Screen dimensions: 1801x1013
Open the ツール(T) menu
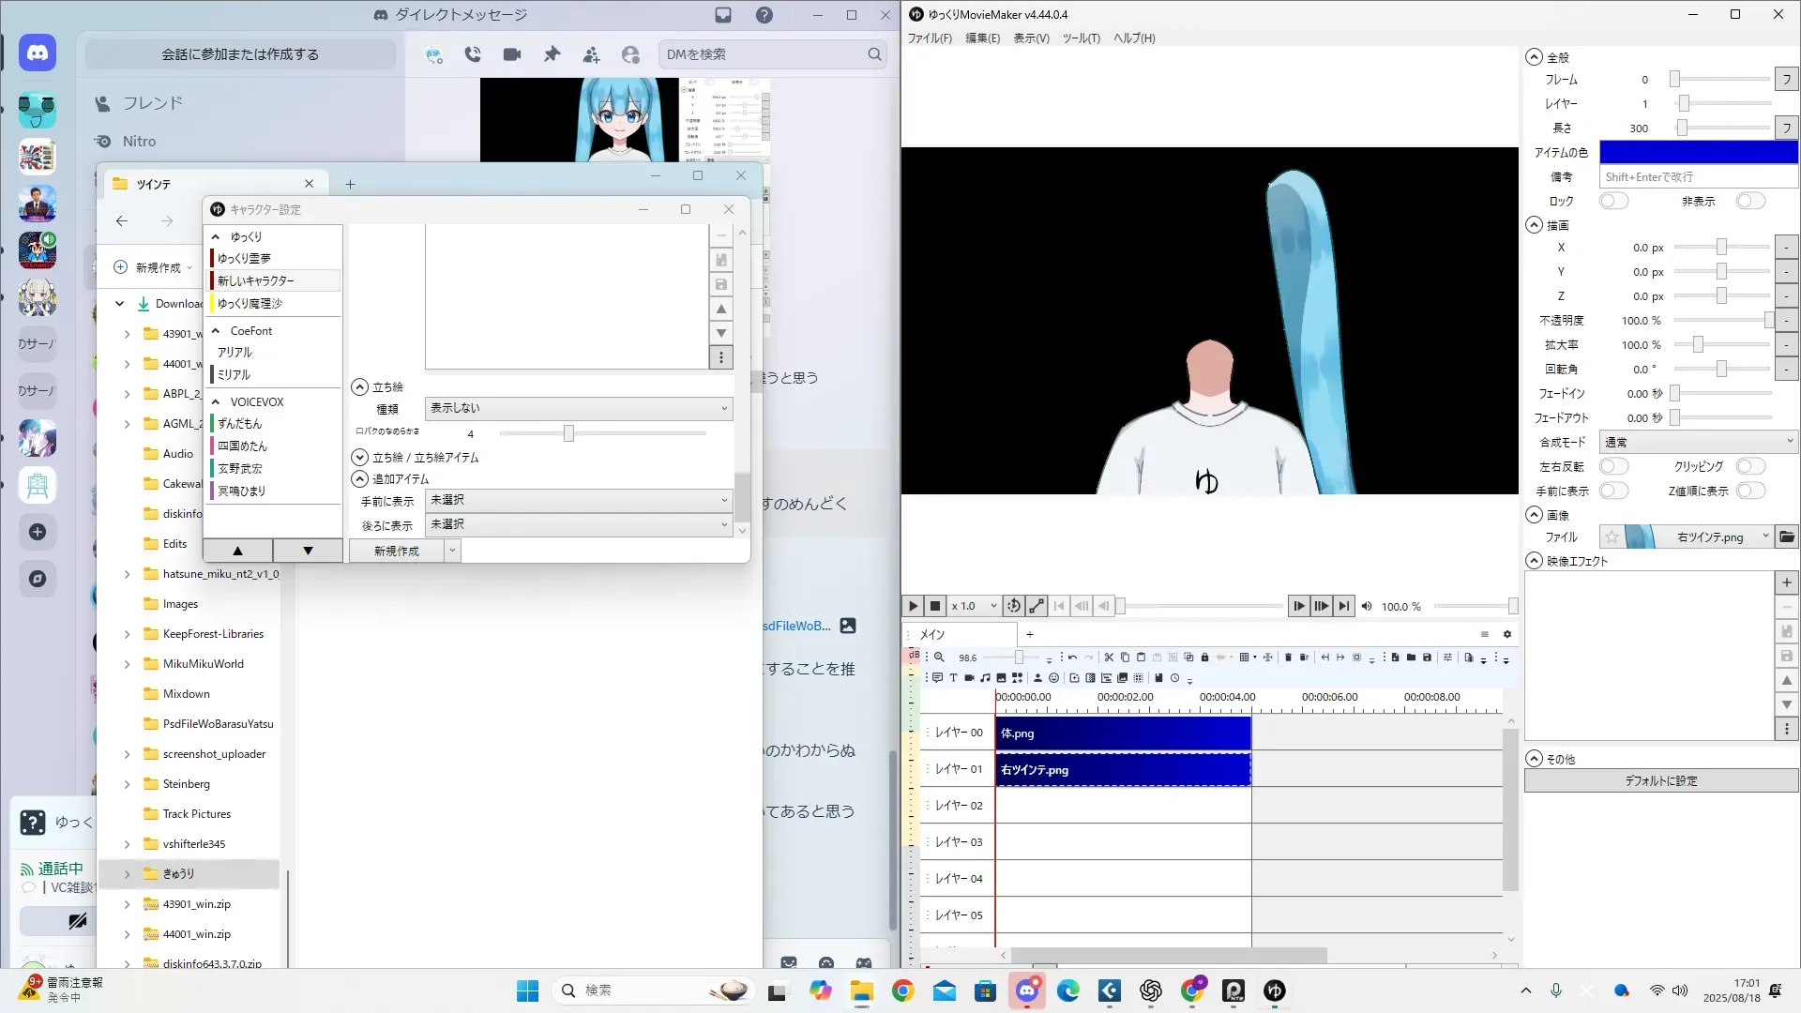point(1081,38)
